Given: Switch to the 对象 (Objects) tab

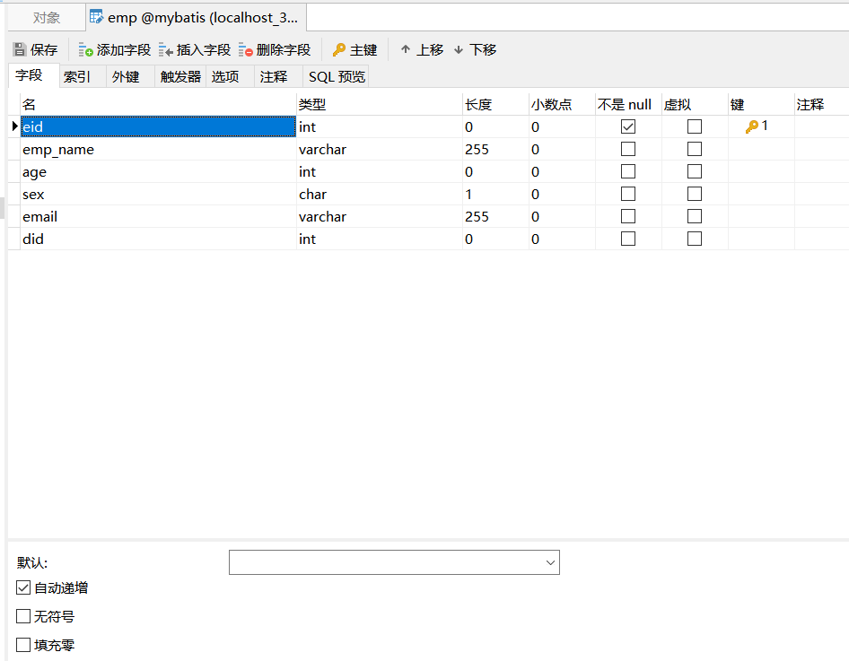Looking at the screenshot, I should 47,18.
